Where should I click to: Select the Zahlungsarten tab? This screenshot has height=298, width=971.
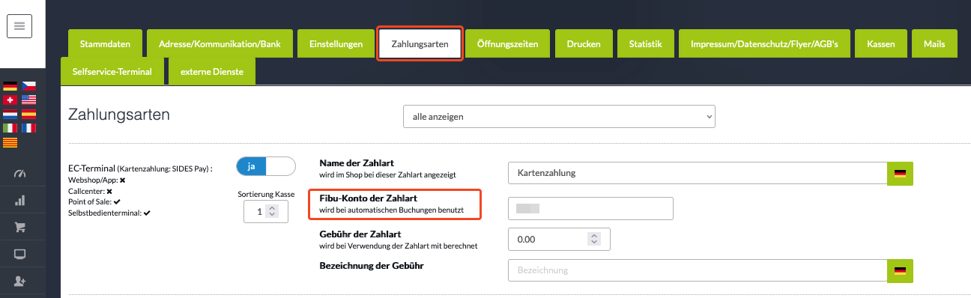[x=420, y=44]
